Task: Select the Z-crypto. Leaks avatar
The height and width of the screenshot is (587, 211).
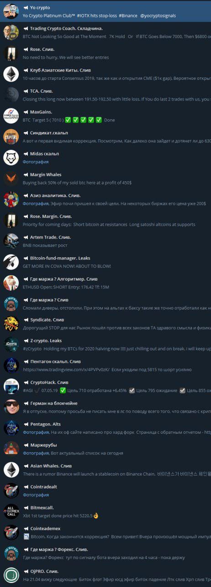Action: (x=11, y=345)
